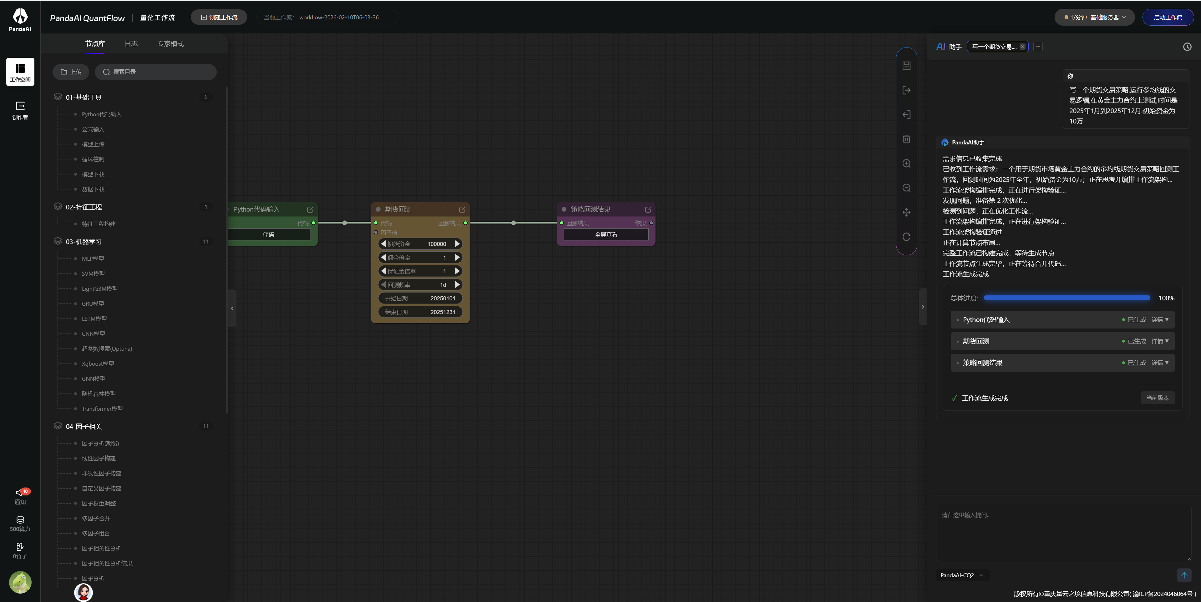Click the 总体进度 progress bar

pyautogui.click(x=1067, y=298)
